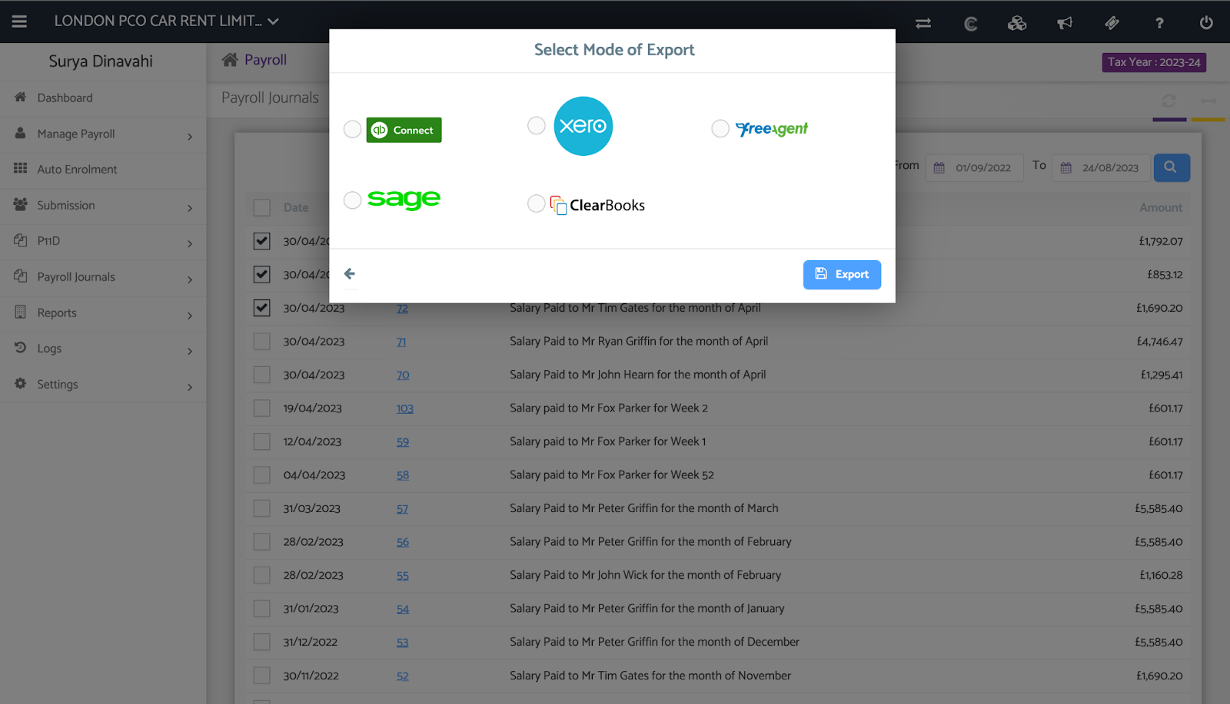Open the cubes icon in top bar

tap(1017, 23)
